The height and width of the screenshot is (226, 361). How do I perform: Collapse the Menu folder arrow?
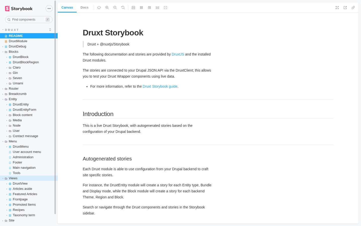coord(3,142)
